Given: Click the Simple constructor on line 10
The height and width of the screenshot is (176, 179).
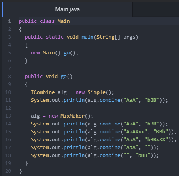Looking at the screenshot, I should (x=96, y=92).
